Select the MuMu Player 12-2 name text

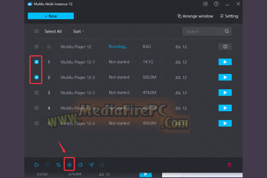[78, 78]
